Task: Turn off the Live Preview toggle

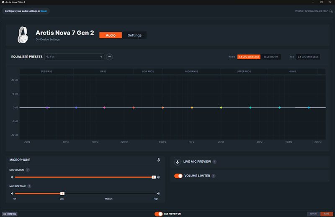Action: pyautogui.click(x=159, y=214)
